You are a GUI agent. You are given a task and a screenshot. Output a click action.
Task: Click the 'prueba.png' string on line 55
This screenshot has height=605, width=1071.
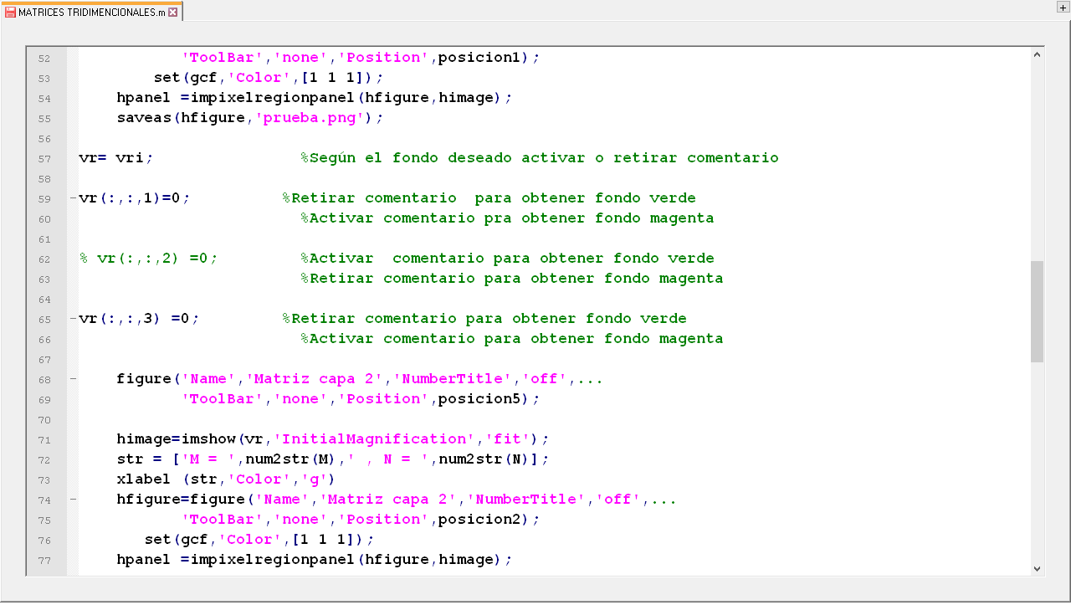(x=313, y=118)
